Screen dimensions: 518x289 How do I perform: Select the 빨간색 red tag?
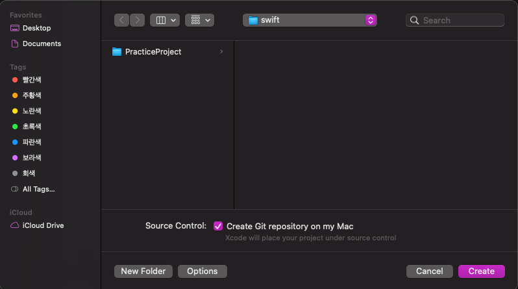pos(32,80)
